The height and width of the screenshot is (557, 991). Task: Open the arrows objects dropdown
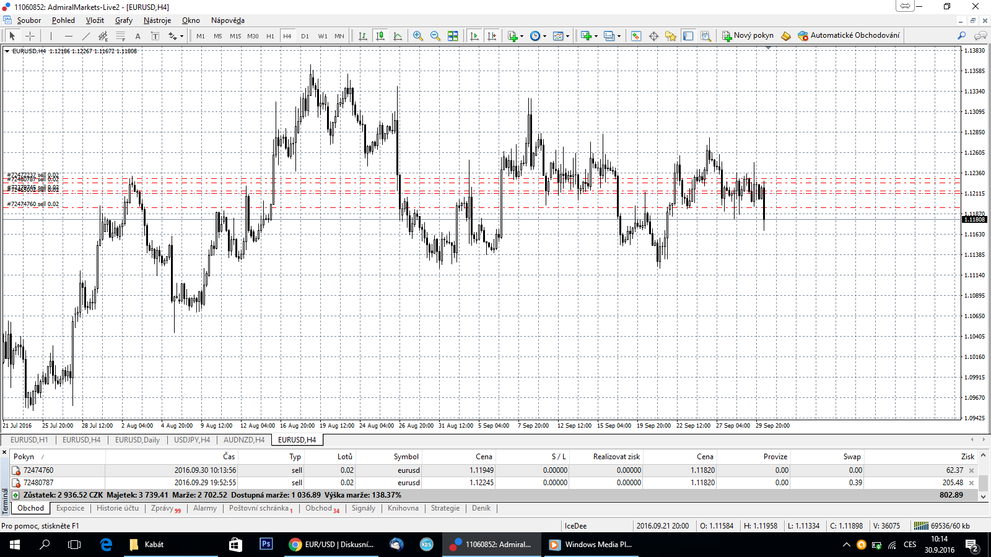pyautogui.click(x=176, y=36)
